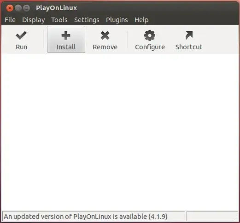Screen dimensions: 240x223
Task: Maximize the PlayOnLinux window
Action: (27, 8)
